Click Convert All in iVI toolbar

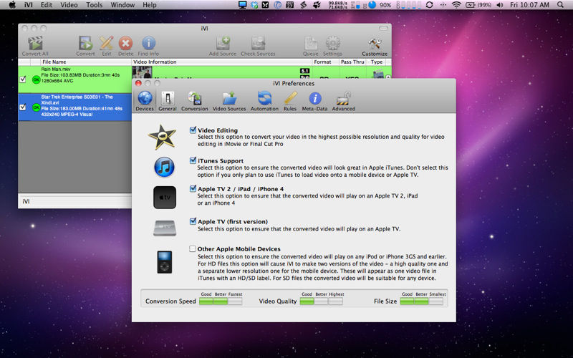[x=35, y=46]
